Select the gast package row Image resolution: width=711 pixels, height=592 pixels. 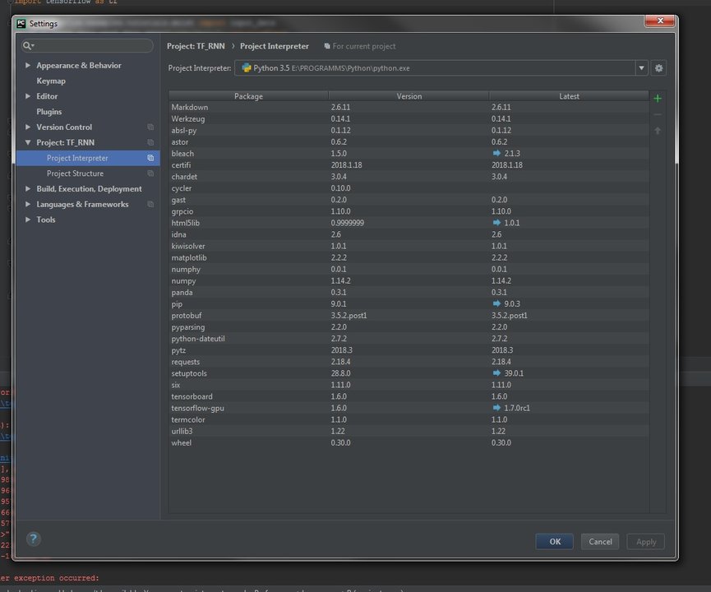tap(409, 200)
